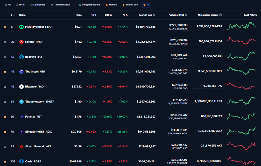Sort by Volume(24h) column header
This screenshot has height=166, width=261.
[x=176, y=15]
